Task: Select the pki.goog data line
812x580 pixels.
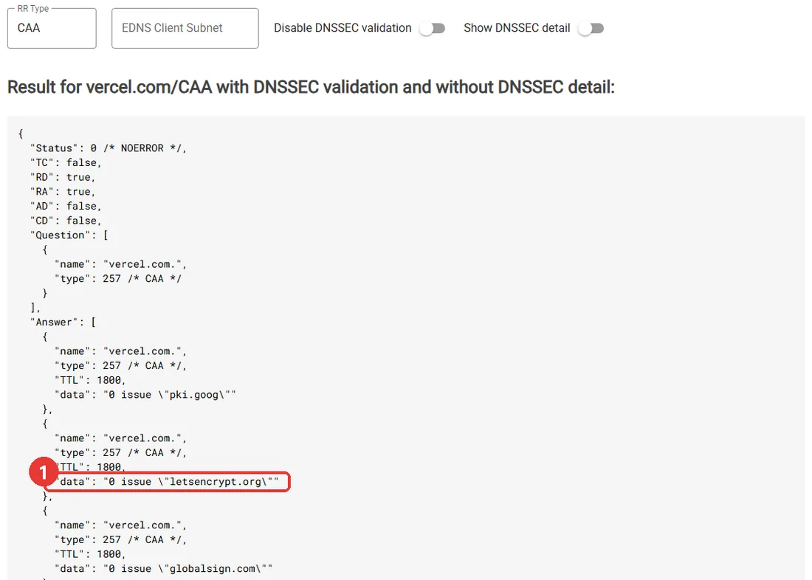Action: (145, 395)
